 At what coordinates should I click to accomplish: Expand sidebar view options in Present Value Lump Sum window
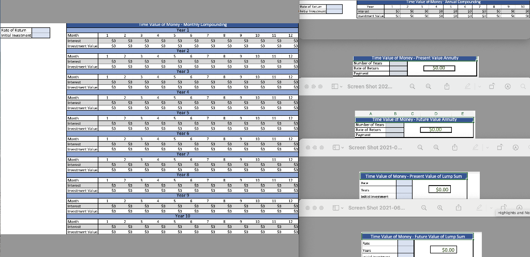click(342, 148)
